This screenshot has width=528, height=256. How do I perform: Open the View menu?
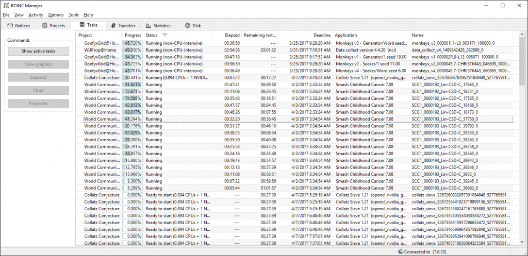coord(19,15)
